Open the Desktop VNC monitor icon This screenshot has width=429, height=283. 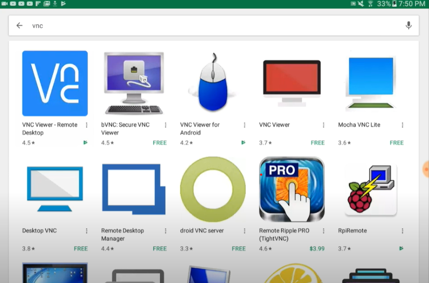tap(55, 189)
